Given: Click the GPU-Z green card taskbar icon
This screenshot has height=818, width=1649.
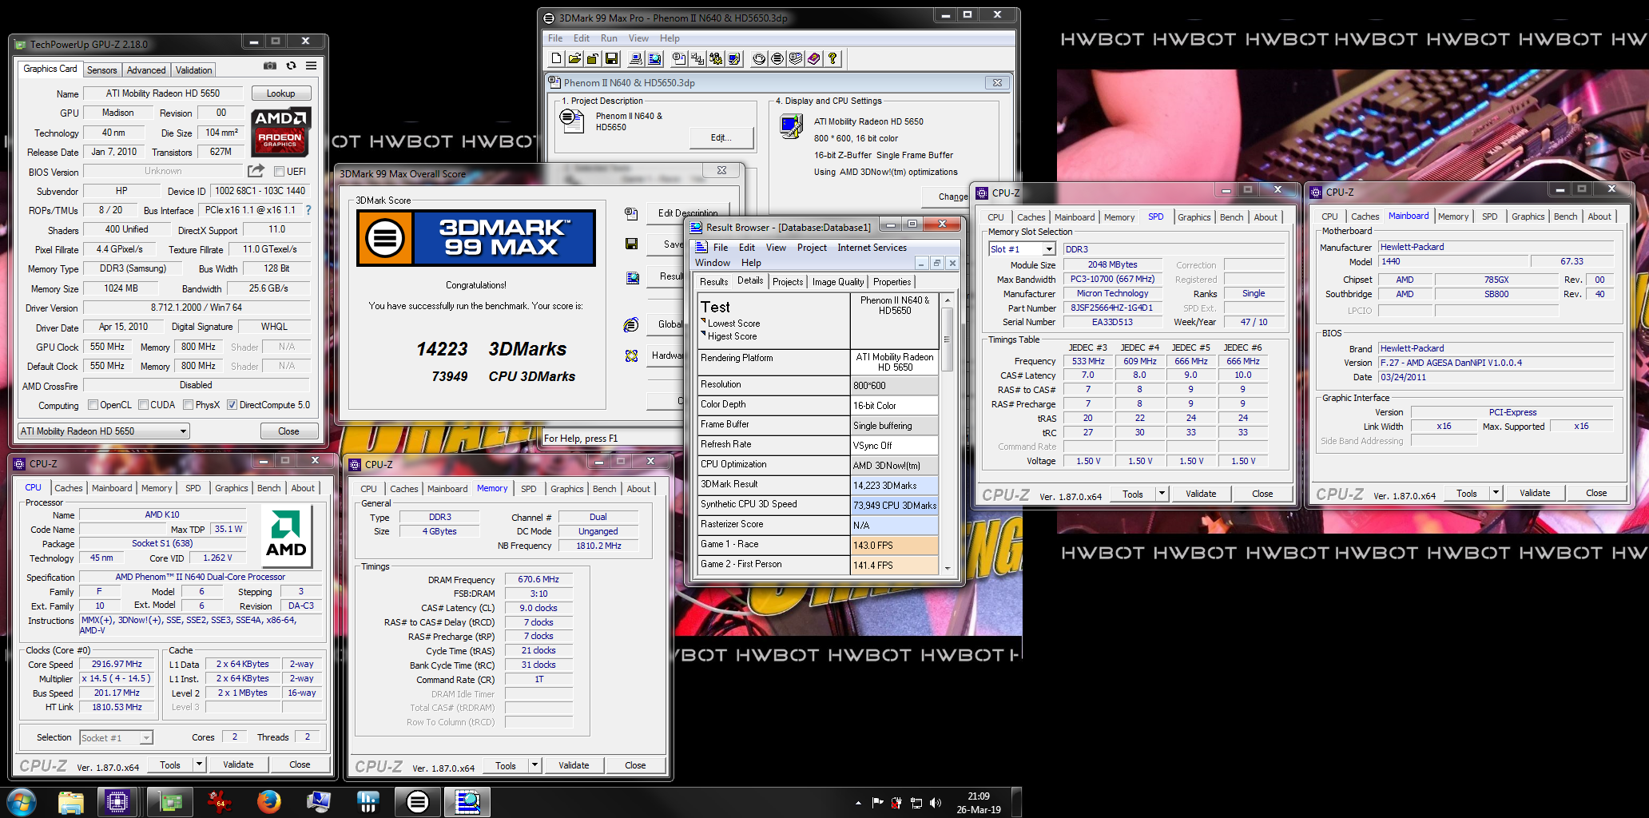Looking at the screenshot, I should pos(169,801).
